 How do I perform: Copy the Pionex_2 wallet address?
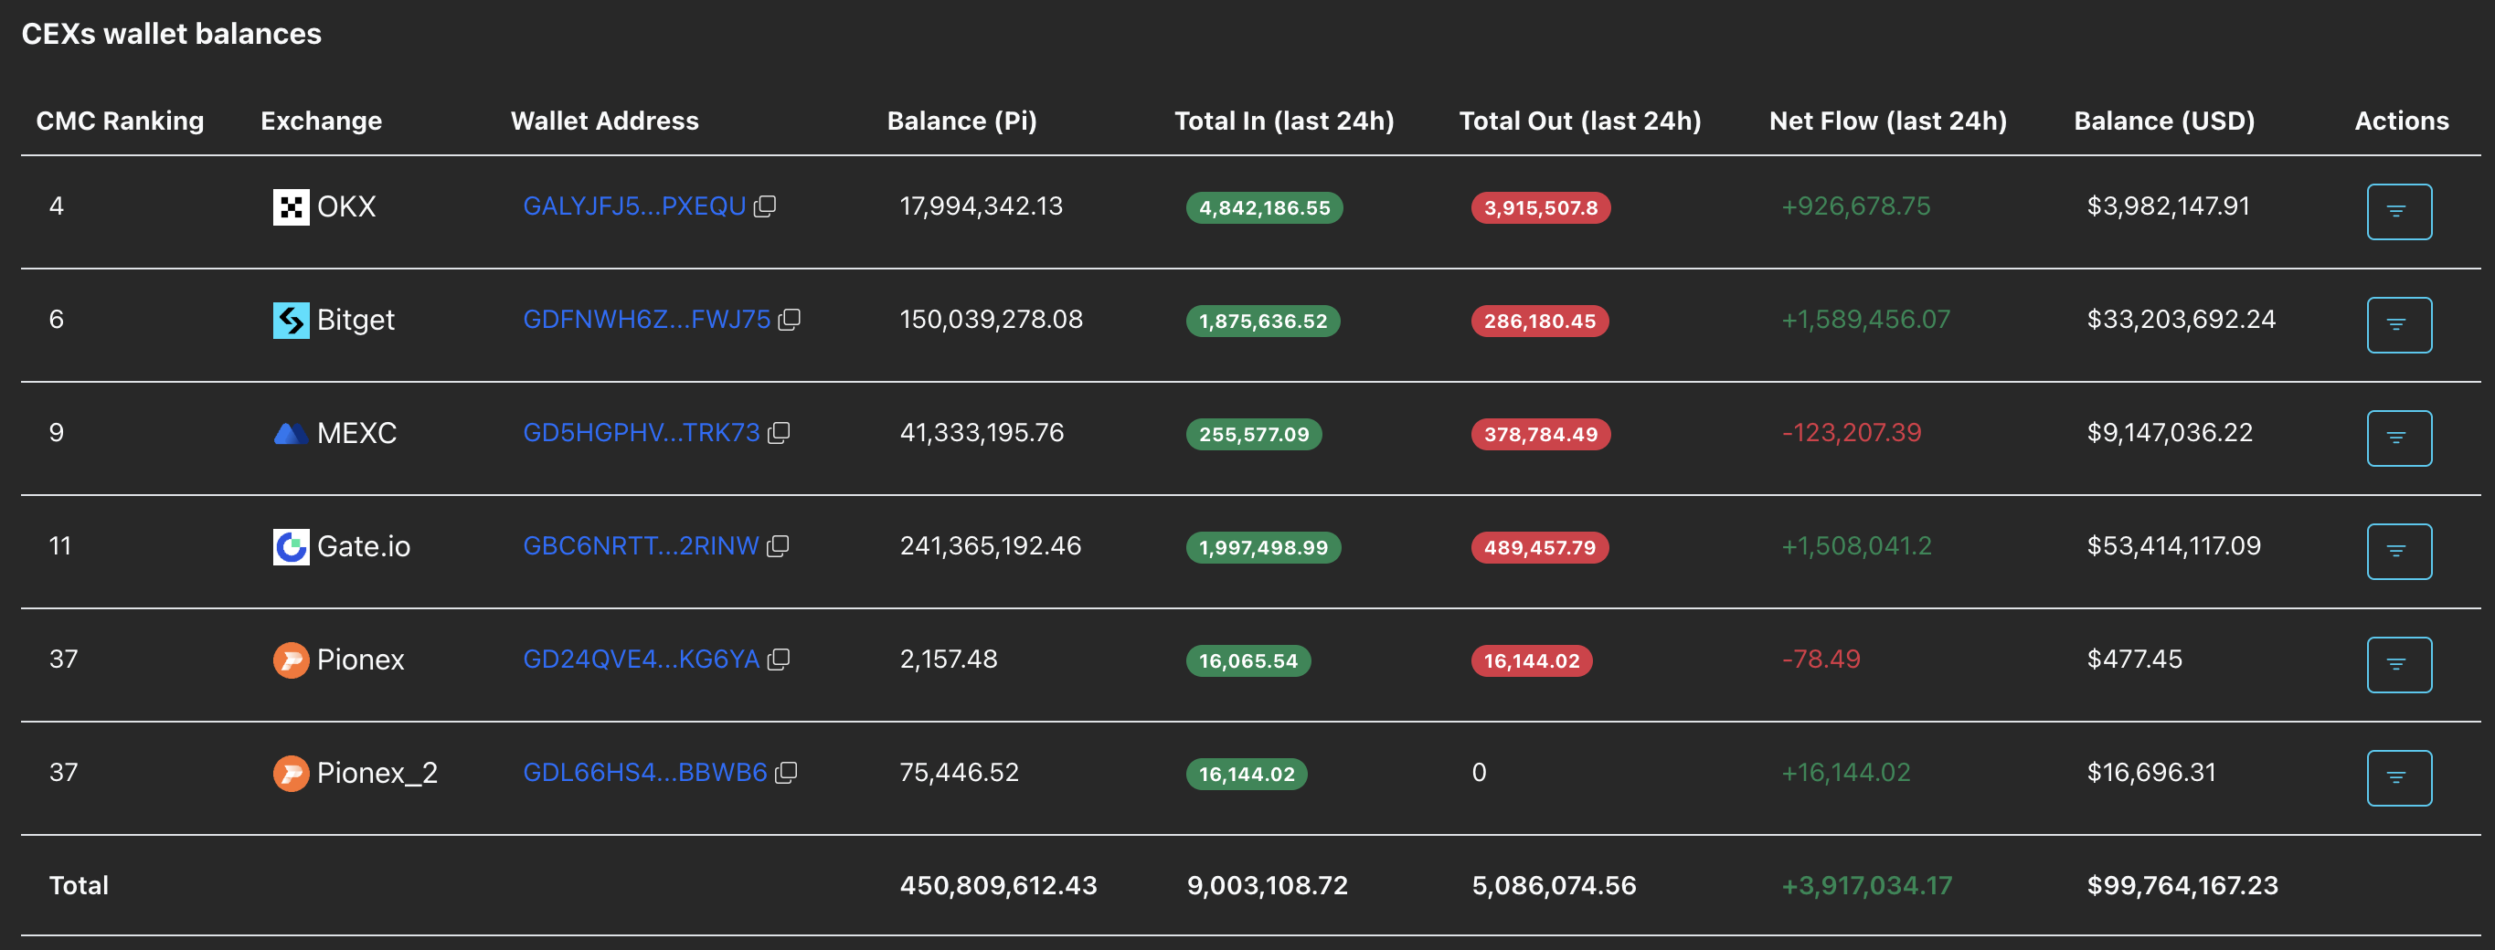[x=787, y=773]
